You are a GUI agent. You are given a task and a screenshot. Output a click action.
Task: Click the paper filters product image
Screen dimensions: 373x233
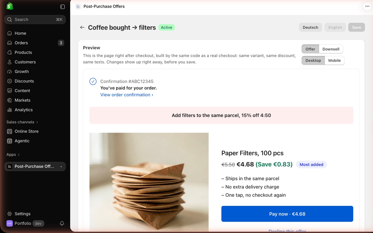(149, 182)
